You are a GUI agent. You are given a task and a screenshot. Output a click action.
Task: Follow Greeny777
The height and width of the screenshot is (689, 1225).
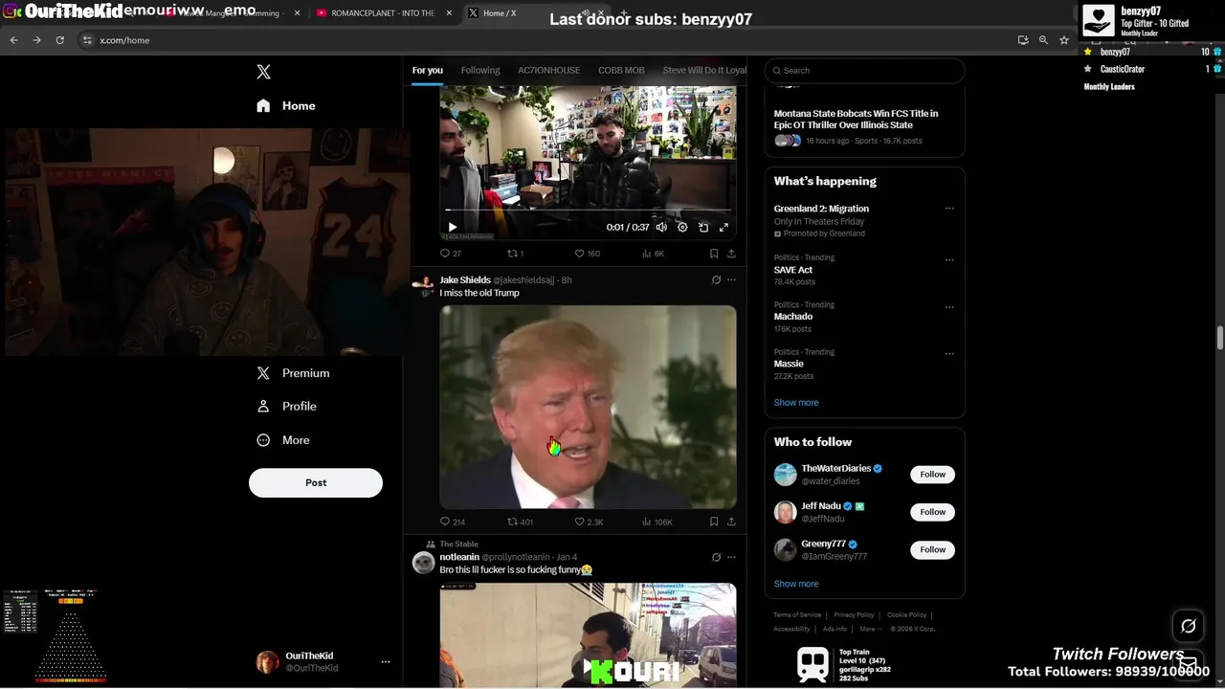pyautogui.click(x=932, y=549)
